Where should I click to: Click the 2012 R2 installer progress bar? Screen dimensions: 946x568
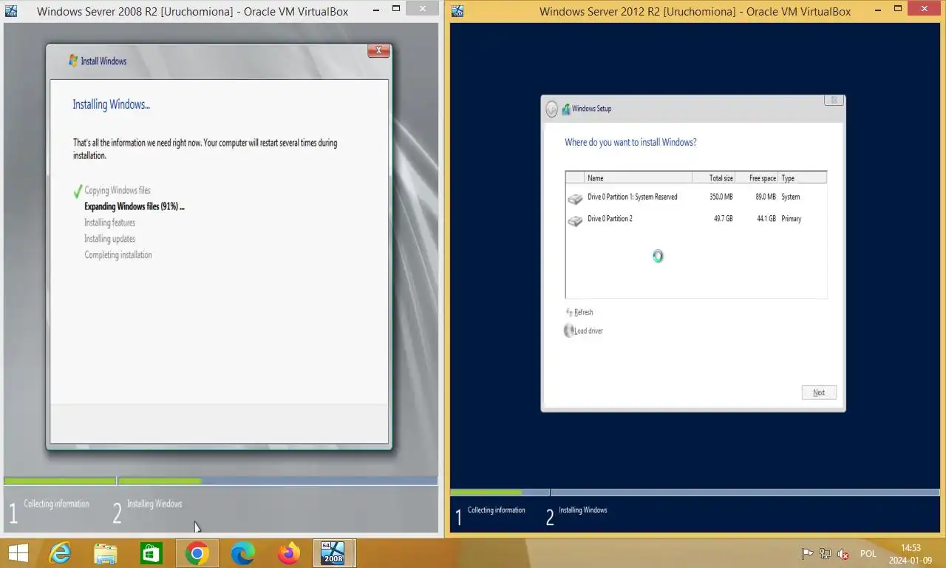pos(695,493)
